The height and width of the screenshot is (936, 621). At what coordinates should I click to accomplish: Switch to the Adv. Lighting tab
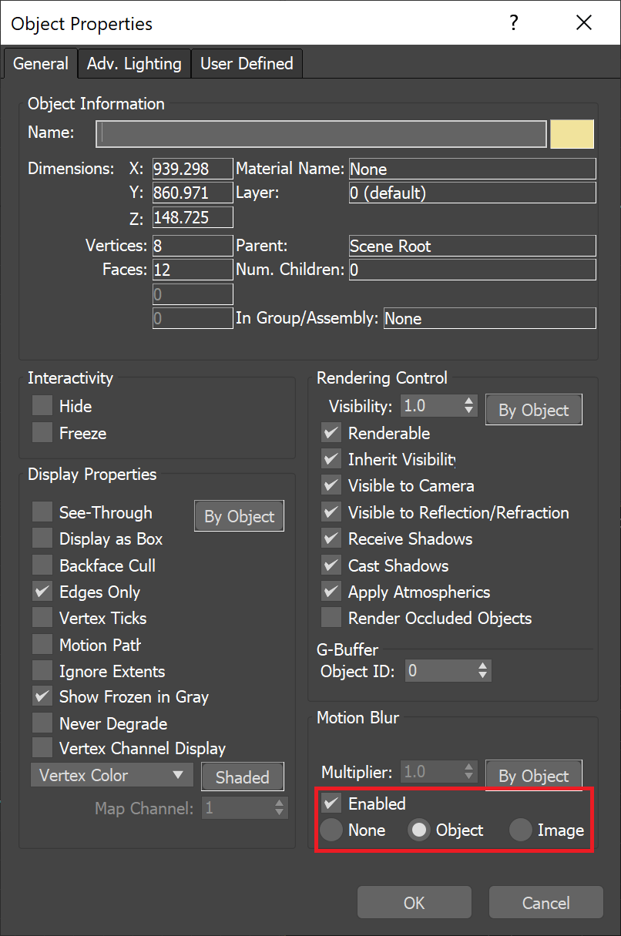(134, 64)
